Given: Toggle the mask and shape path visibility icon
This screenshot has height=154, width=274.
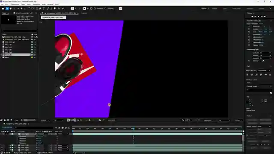Looking at the screenshot, I should 75,120.
